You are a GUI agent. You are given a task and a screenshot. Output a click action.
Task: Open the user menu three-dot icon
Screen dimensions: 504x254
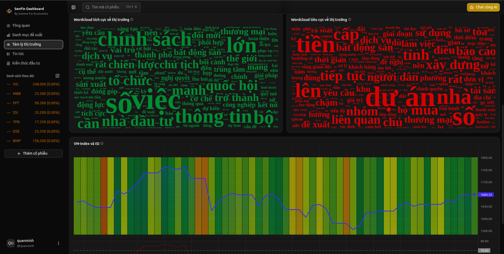(58, 243)
